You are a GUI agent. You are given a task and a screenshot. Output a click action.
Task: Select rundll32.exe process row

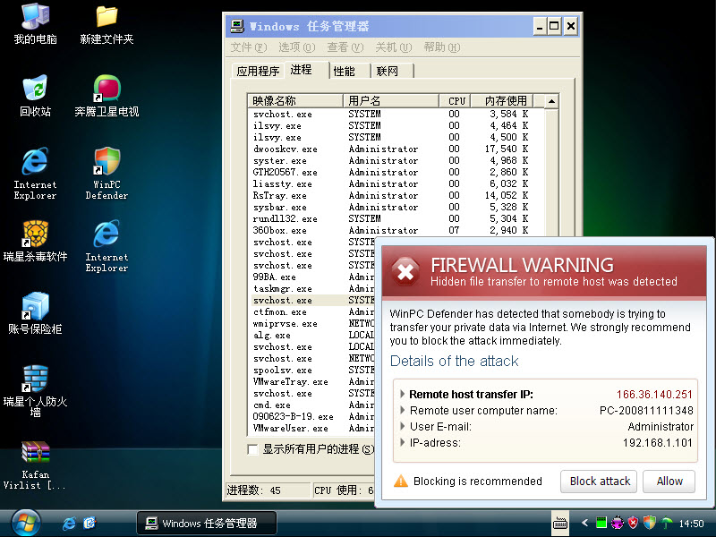(x=396, y=218)
